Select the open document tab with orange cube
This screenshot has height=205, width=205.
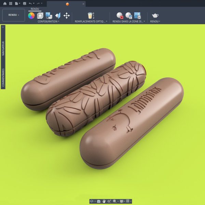point(66,4)
